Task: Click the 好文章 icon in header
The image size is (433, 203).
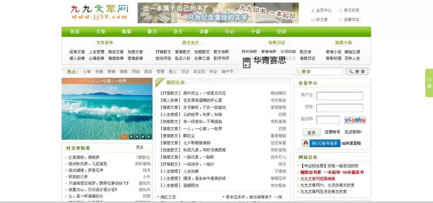Action: pos(313,19)
